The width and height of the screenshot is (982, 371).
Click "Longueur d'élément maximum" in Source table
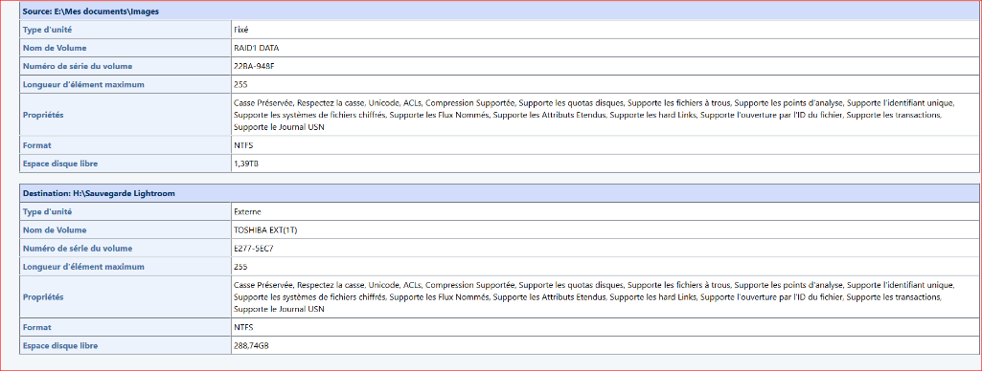point(83,84)
